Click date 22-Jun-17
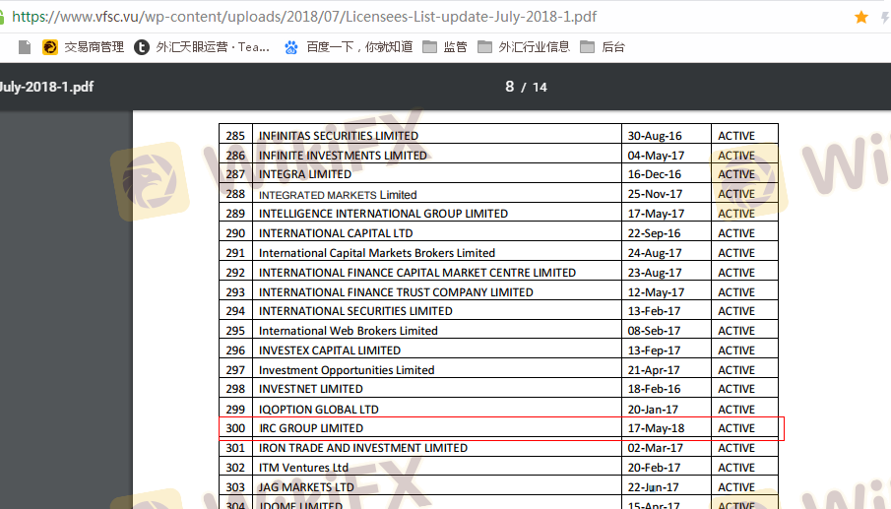 tap(653, 487)
